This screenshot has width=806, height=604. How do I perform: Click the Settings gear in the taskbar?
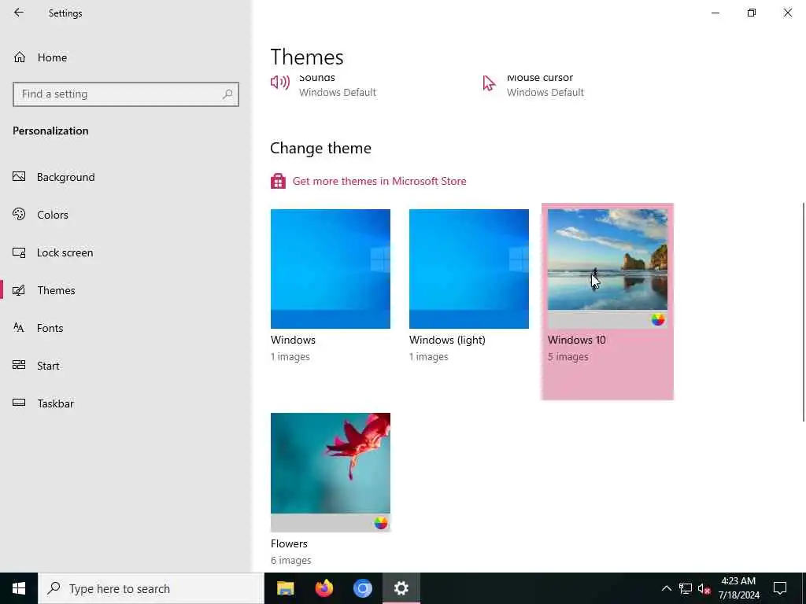click(401, 588)
